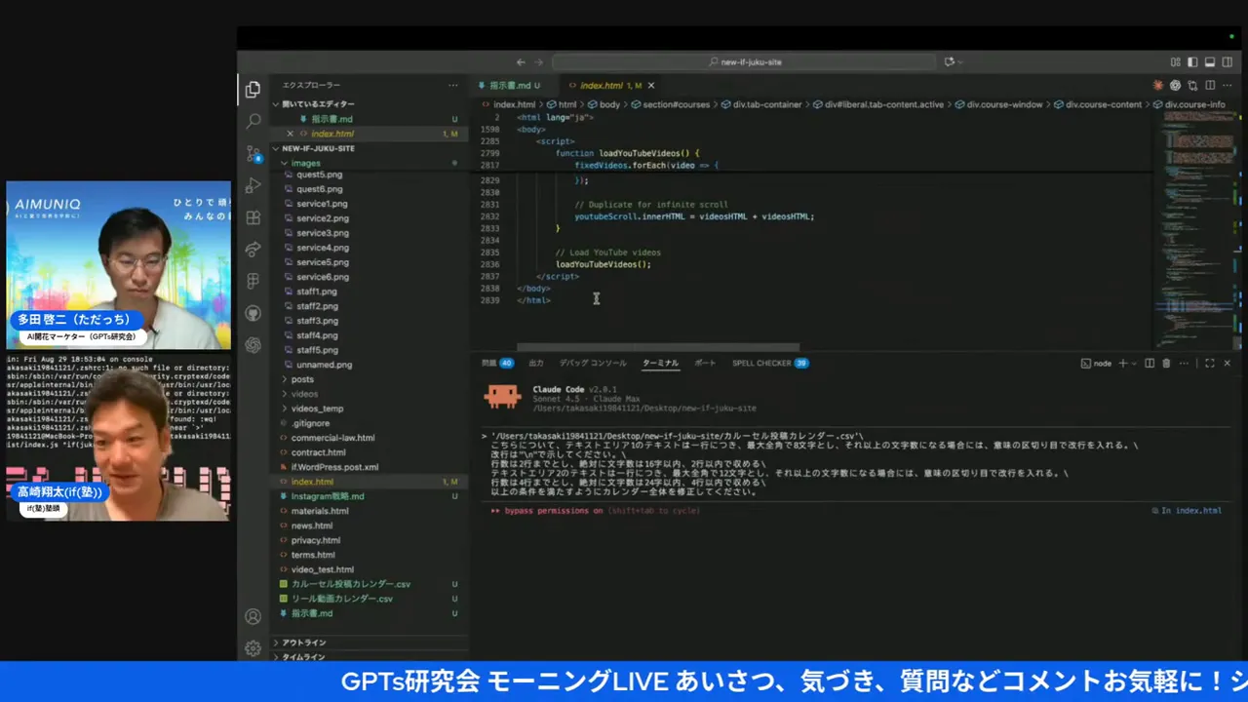Open the Search view in activity bar
The width and height of the screenshot is (1248, 702).
click(253, 121)
